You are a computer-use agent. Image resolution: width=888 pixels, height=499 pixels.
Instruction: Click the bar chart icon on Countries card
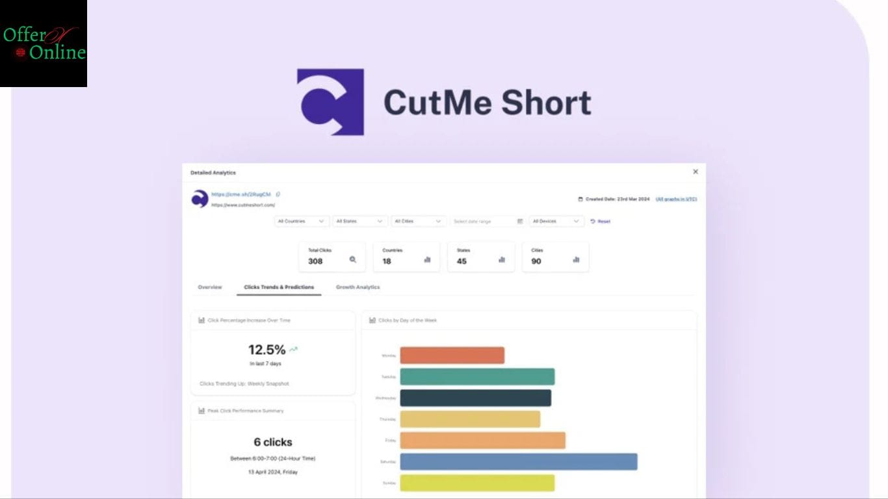(427, 259)
